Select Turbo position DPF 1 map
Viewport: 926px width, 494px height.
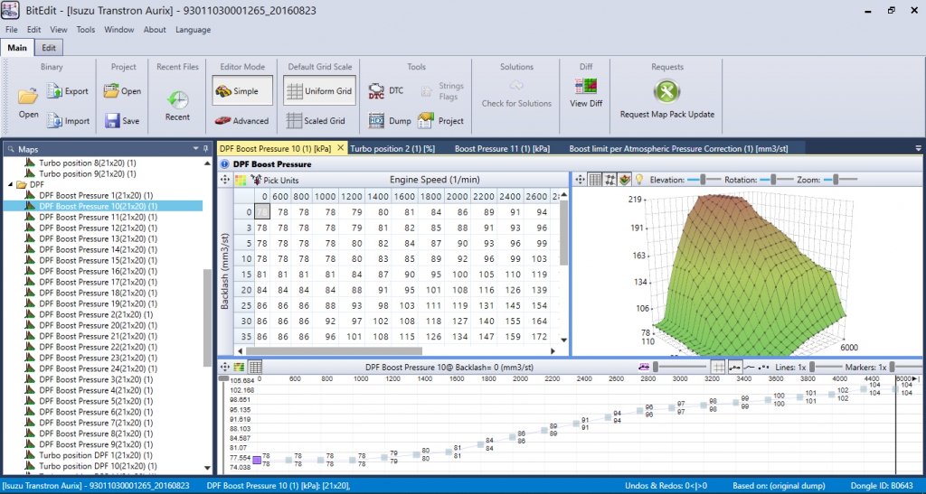pyautogui.click(x=96, y=455)
